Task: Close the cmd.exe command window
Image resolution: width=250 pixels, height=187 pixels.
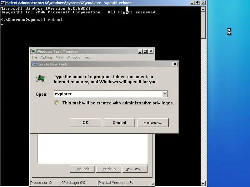Action: point(203,3)
